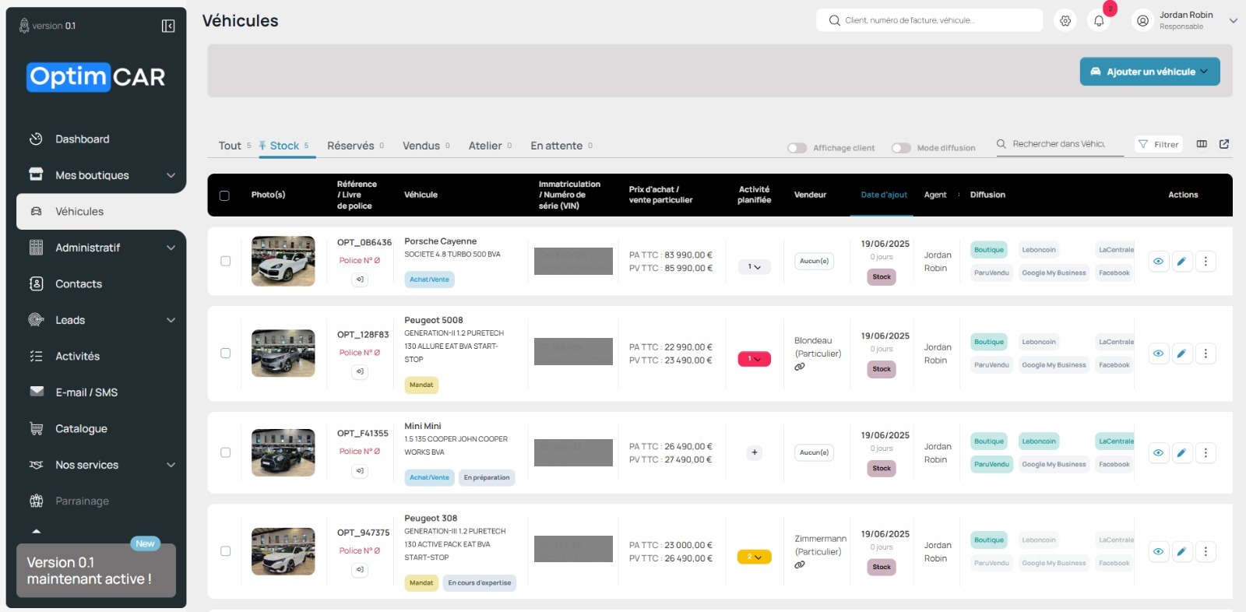This screenshot has height=612, width=1246.
Task: Open the Ajouter un véhicule dropdown
Action: pyautogui.click(x=1149, y=72)
